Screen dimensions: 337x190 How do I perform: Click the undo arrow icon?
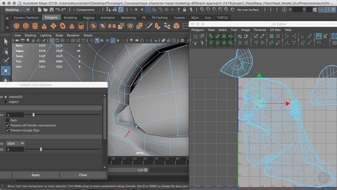pos(57,9)
